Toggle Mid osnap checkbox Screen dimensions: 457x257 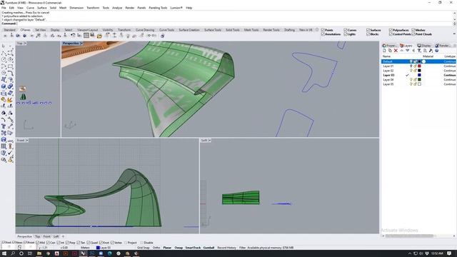click(x=38, y=243)
